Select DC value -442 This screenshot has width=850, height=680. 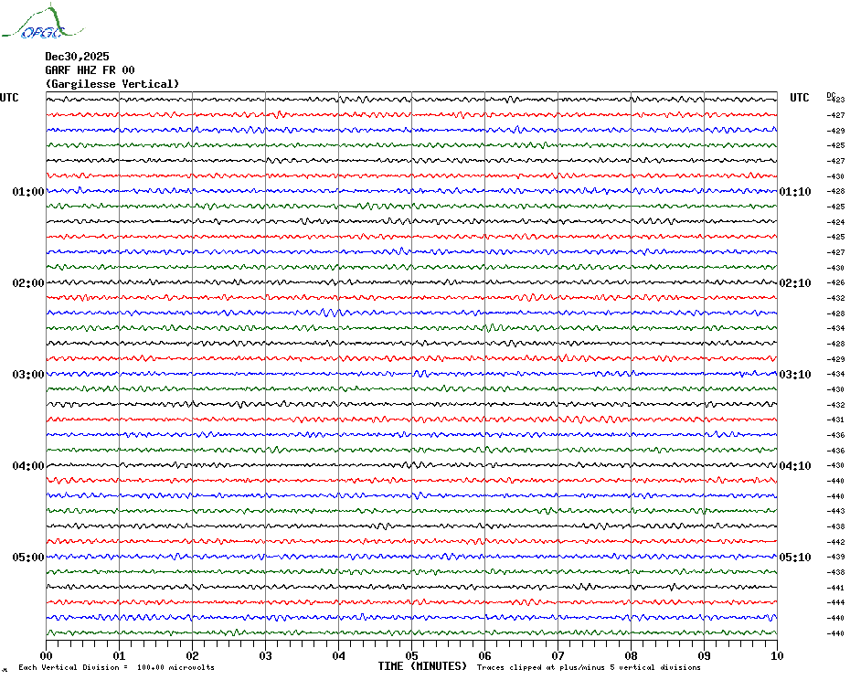836,542
